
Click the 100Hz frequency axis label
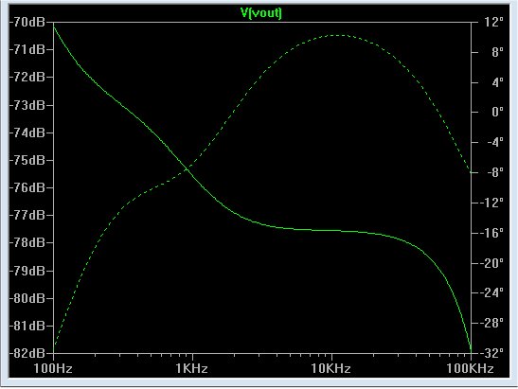(x=53, y=368)
